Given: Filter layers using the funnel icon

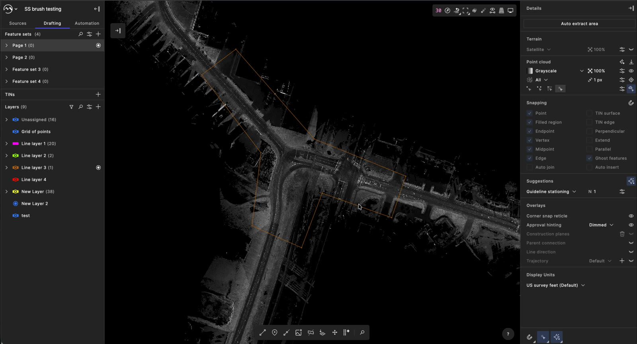Looking at the screenshot, I should [x=71, y=107].
